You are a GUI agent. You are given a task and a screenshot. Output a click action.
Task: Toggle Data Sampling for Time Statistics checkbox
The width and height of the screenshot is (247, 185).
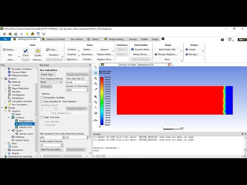(x=42, y=101)
